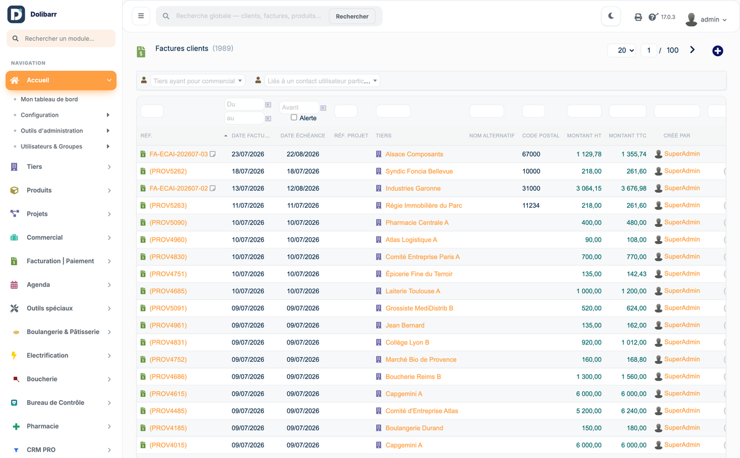Click the printer icon in top bar
The width and height of the screenshot is (740, 458).
click(638, 17)
